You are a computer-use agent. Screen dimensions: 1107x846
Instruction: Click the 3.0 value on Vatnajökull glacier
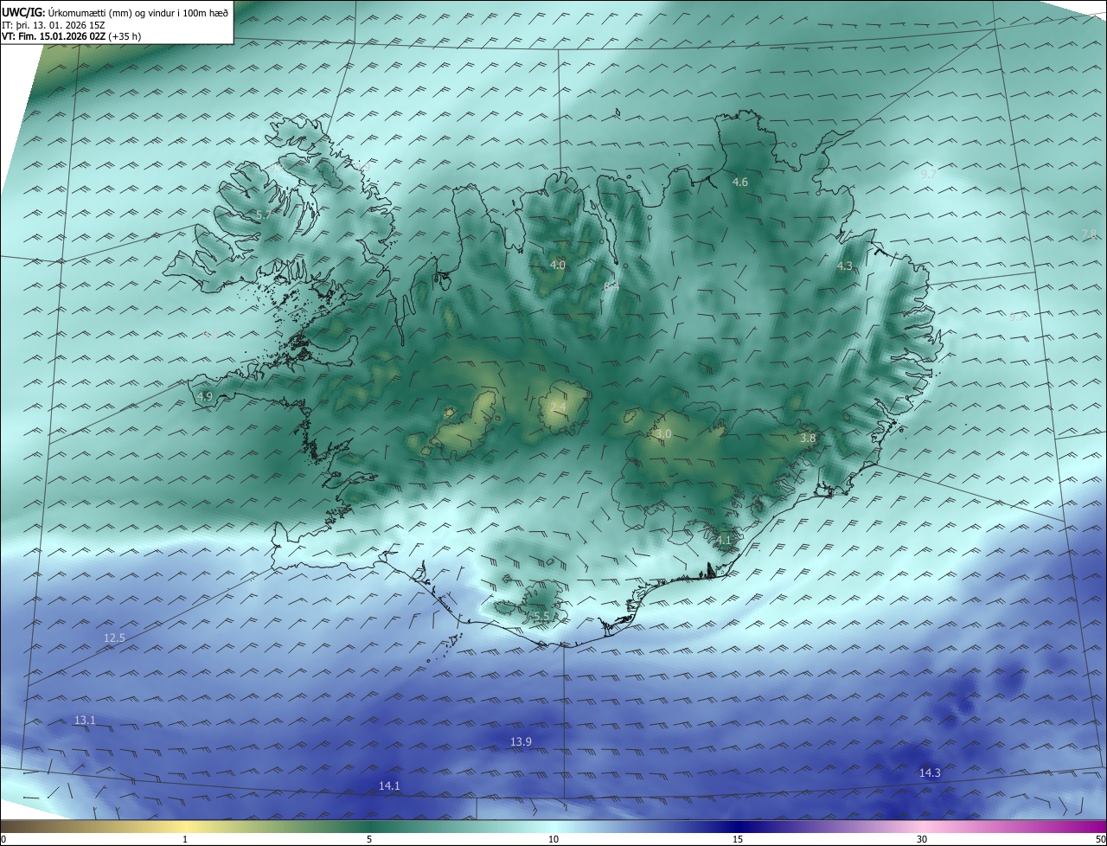point(663,433)
